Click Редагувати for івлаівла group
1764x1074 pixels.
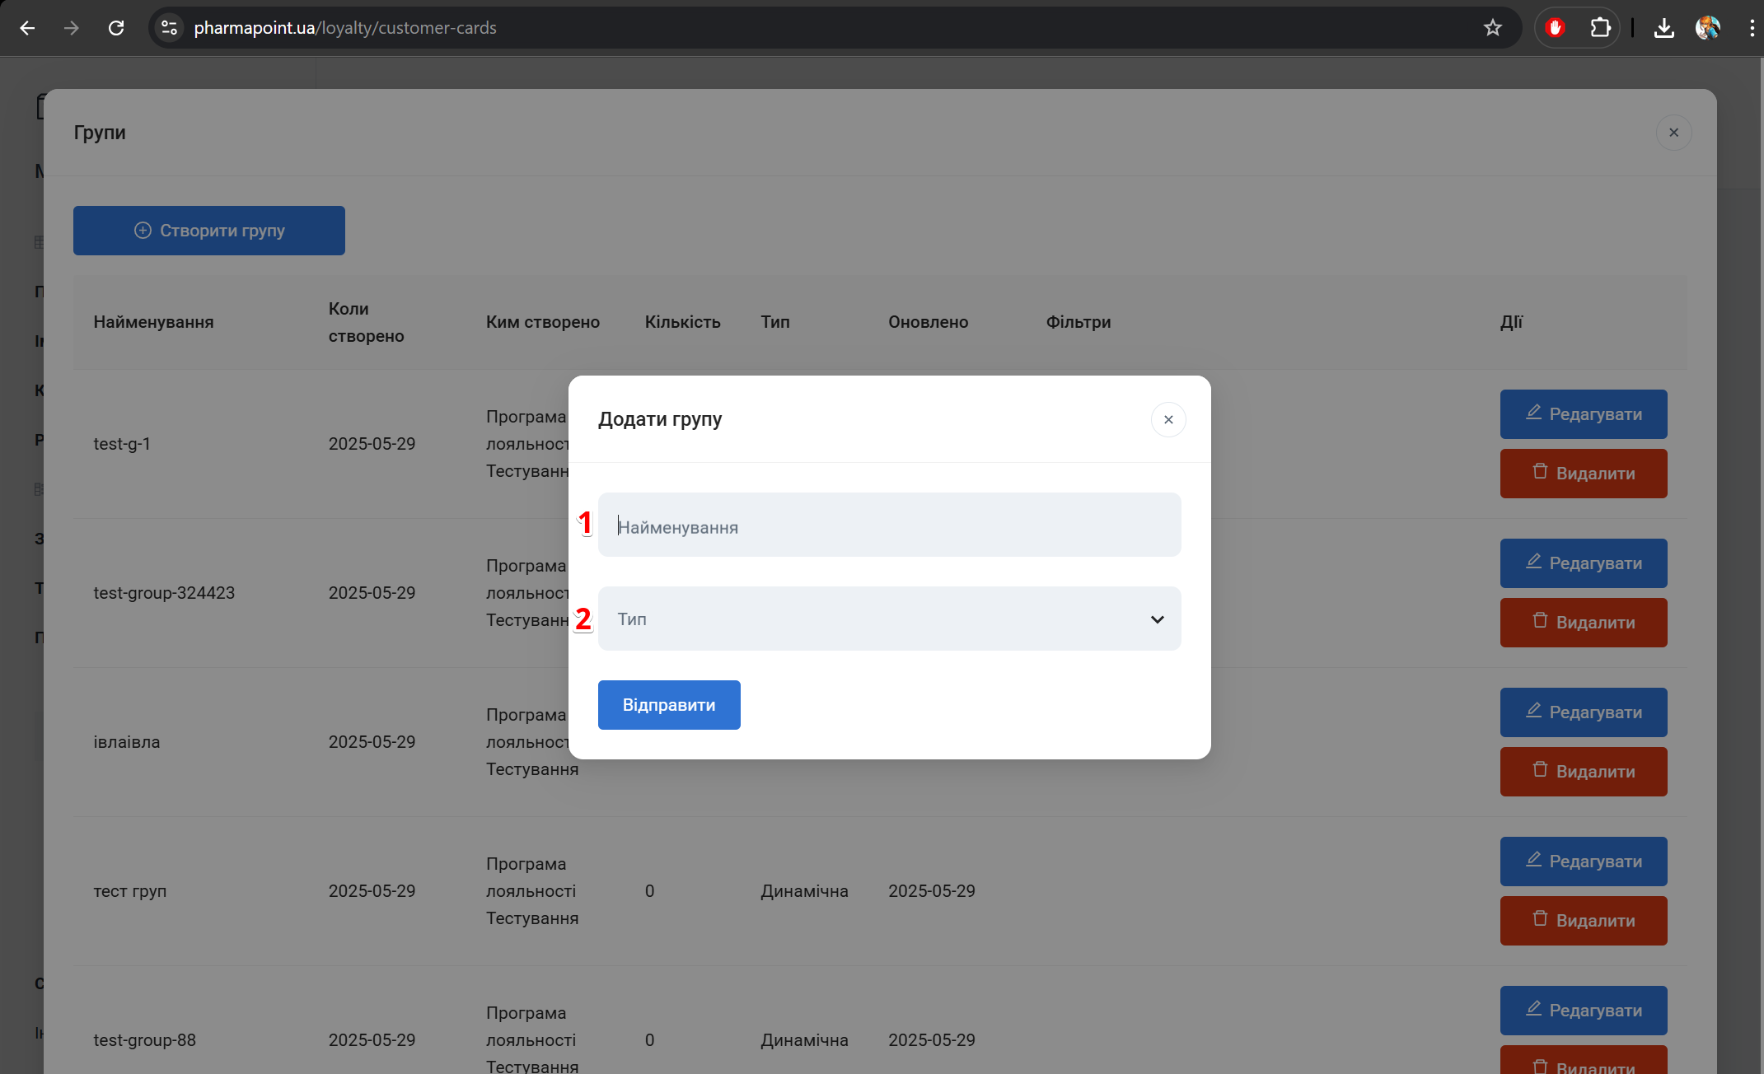click(x=1583, y=712)
